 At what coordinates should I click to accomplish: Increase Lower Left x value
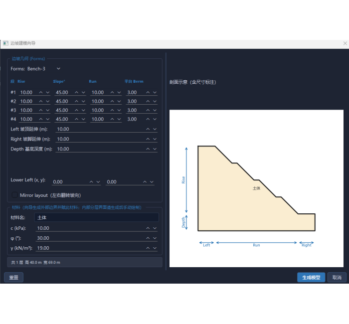pyautogui.click(x=91, y=182)
